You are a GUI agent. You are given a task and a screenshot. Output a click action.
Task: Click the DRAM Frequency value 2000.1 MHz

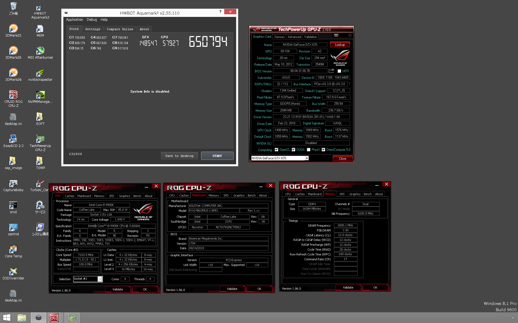[x=345, y=226]
